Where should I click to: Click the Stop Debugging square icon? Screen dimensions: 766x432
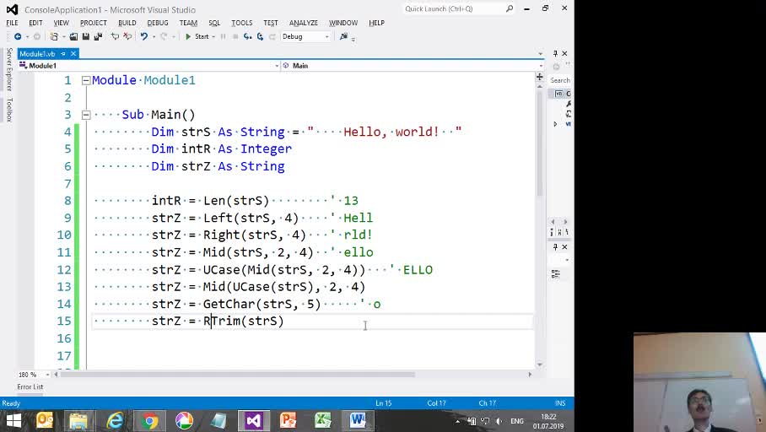point(235,36)
